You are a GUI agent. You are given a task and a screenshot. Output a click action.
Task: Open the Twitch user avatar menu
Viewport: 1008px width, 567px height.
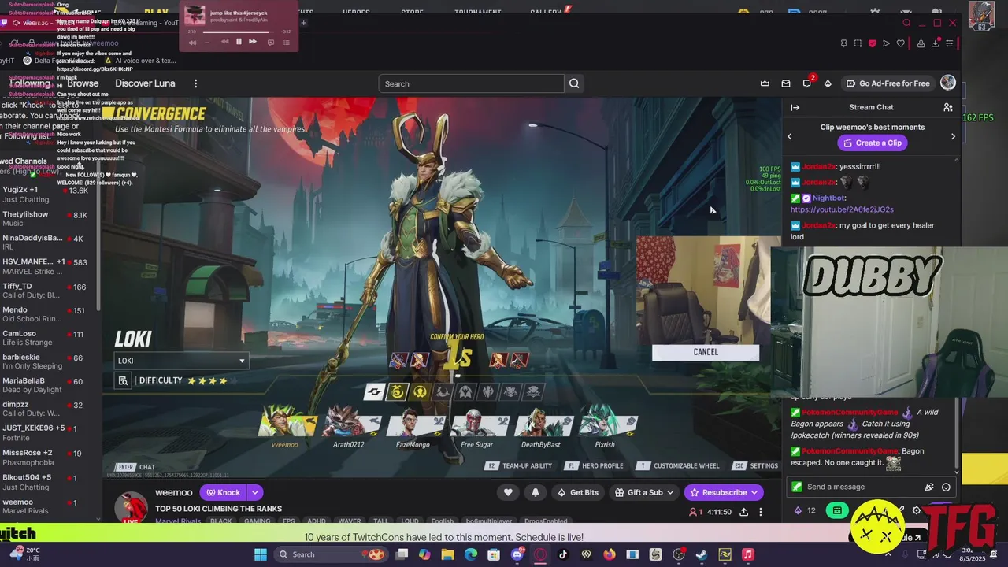click(x=948, y=83)
